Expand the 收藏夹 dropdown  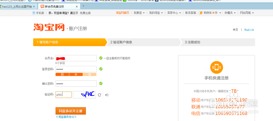[230, 13]
